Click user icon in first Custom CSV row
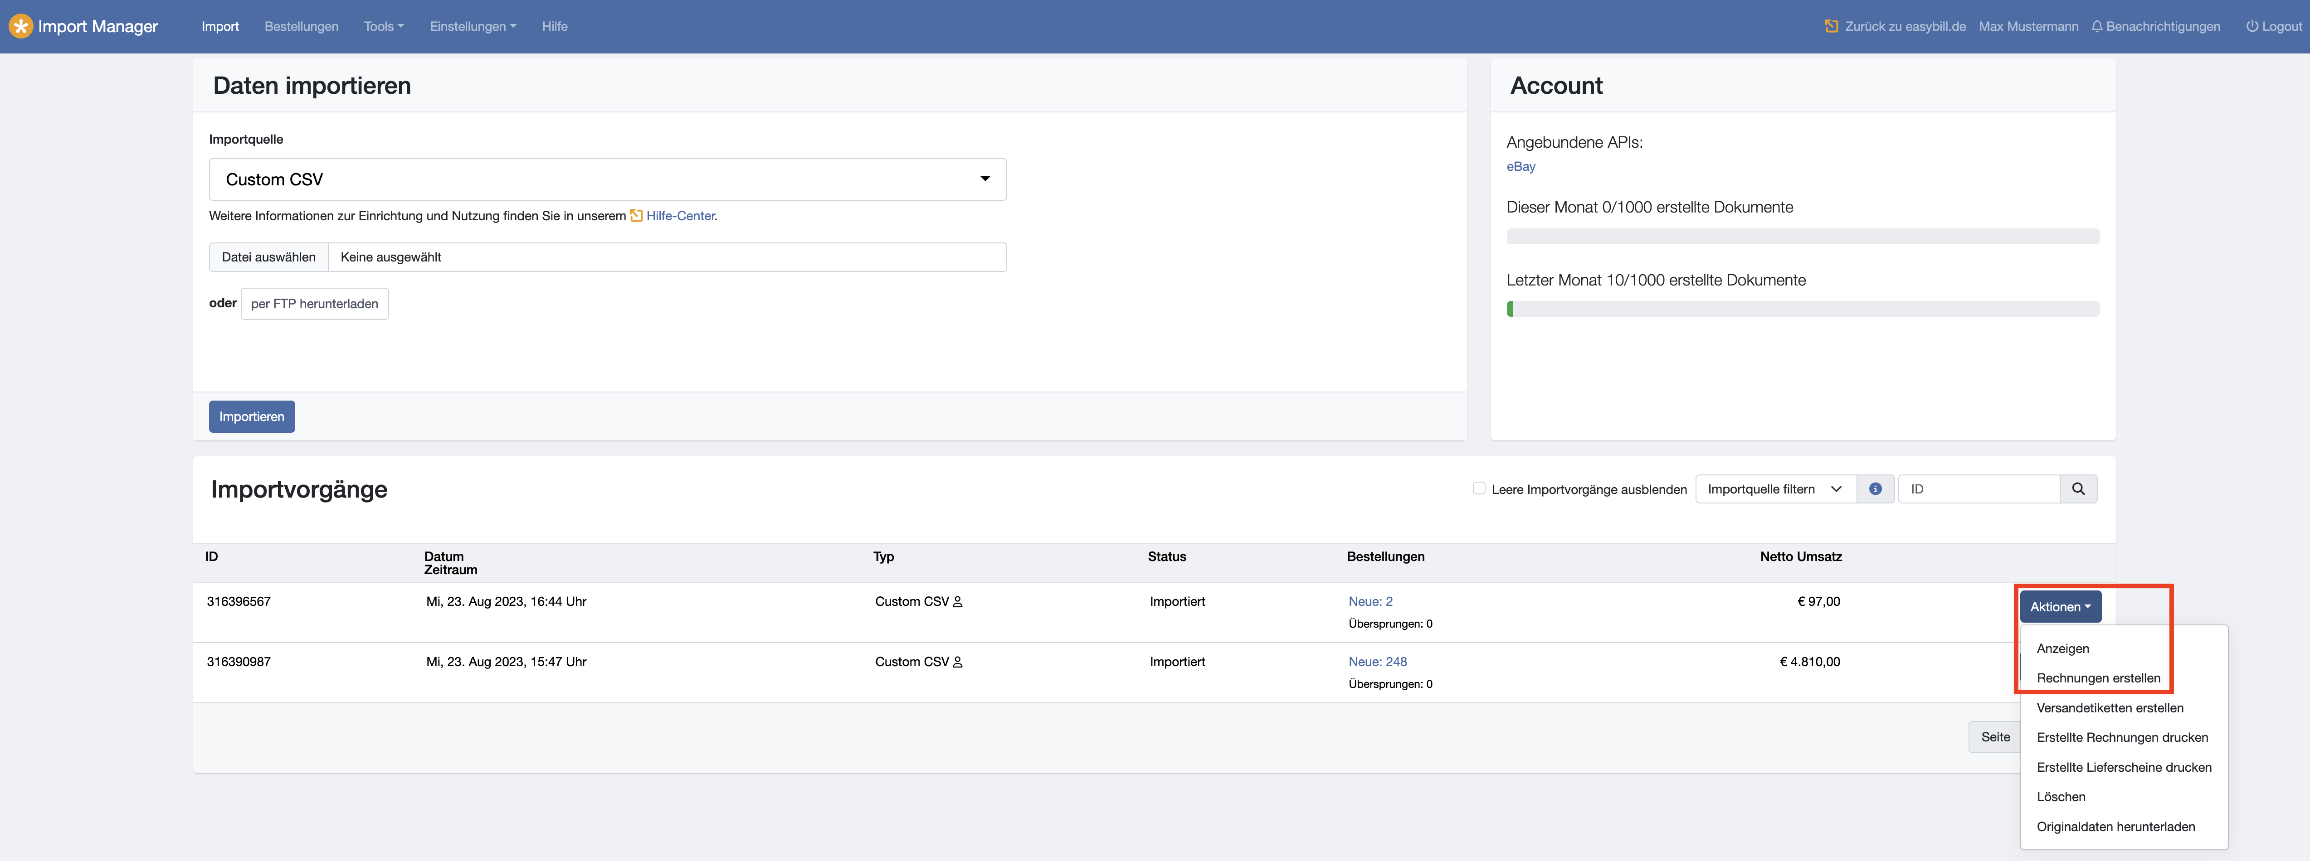This screenshot has height=861, width=2310. (x=958, y=602)
